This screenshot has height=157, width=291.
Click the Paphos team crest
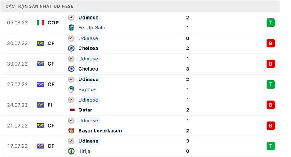coord(71,89)
